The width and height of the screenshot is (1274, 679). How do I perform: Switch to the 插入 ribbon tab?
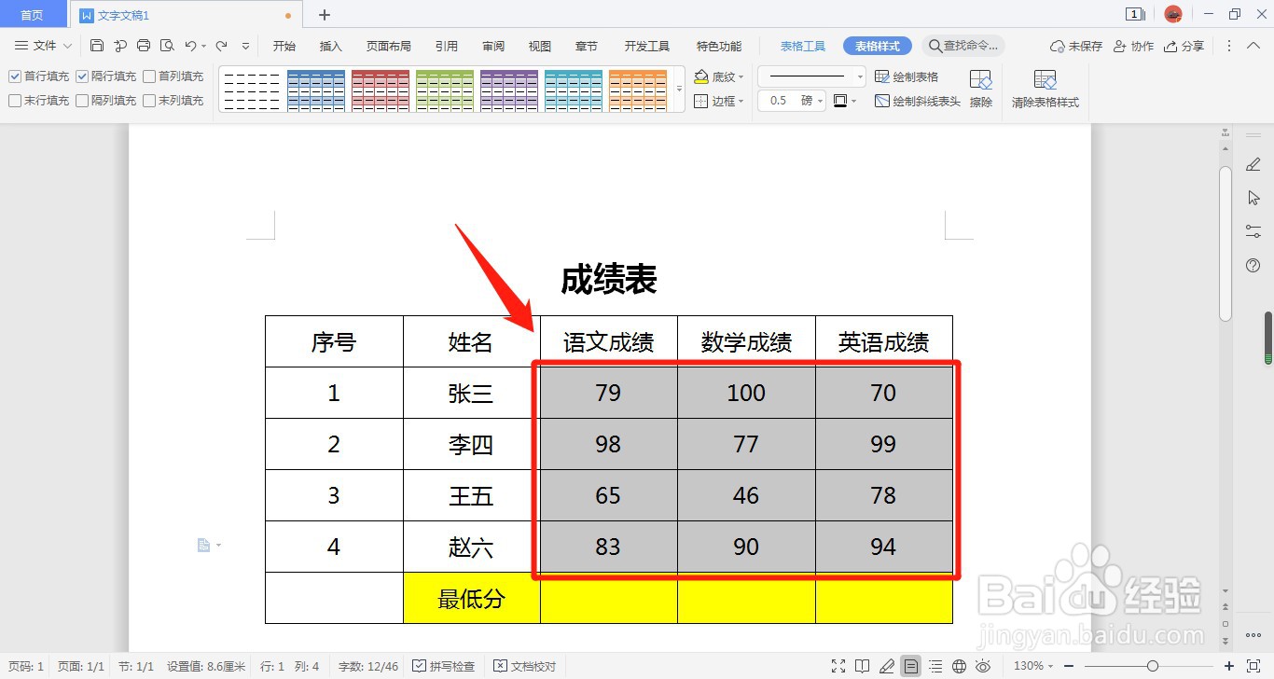tap(330, 45)
